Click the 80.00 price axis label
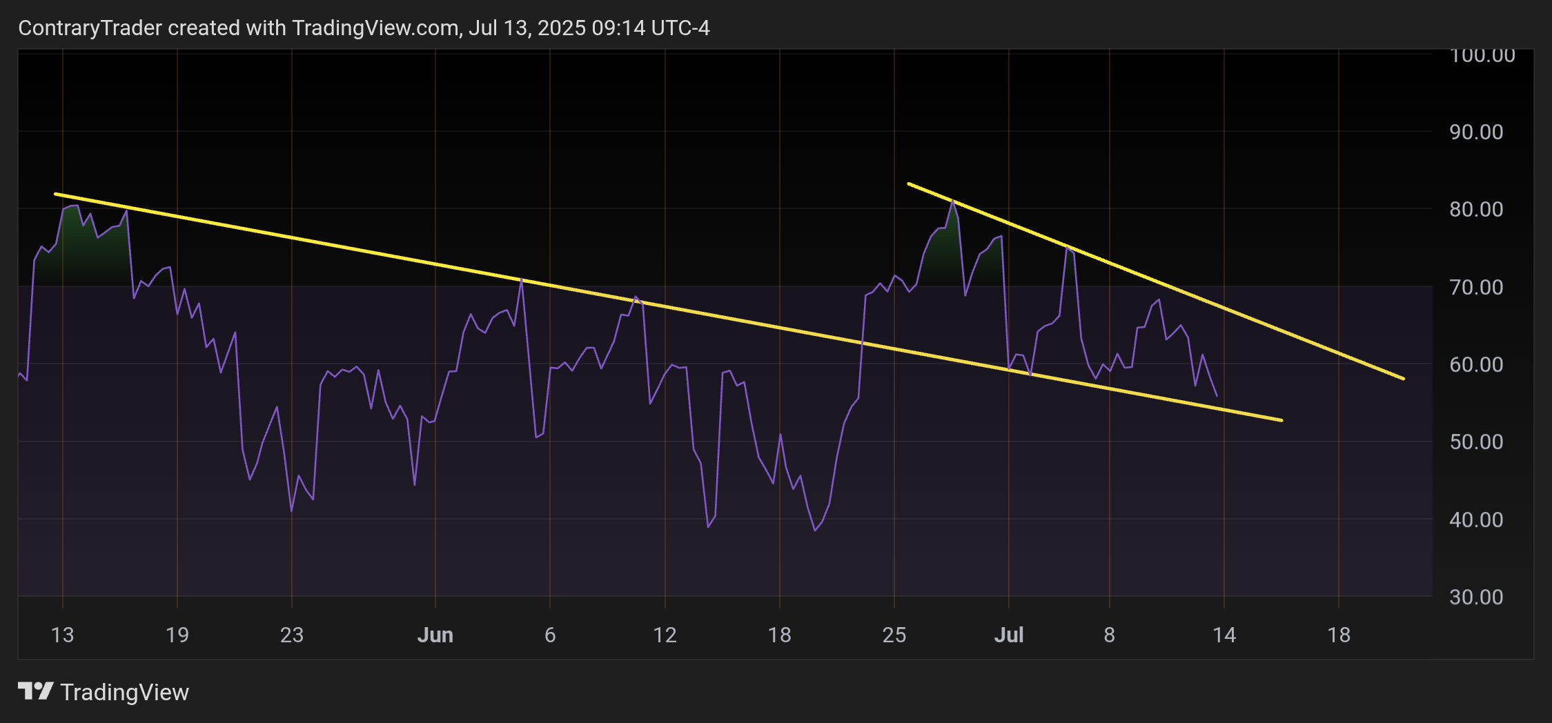 click(x=1476, y=209)
